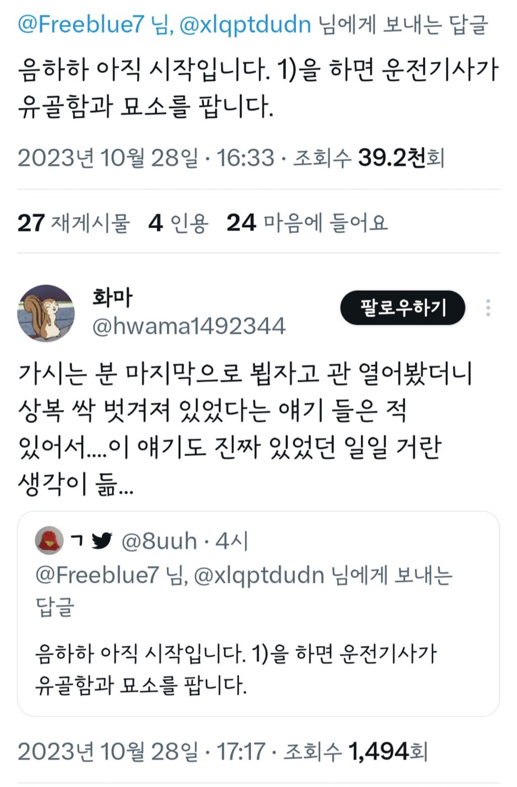Click the Twitter bird emoji in the quoted username
Screen dimensions: 517x787
pyautogui.click(x=101, y=540)
